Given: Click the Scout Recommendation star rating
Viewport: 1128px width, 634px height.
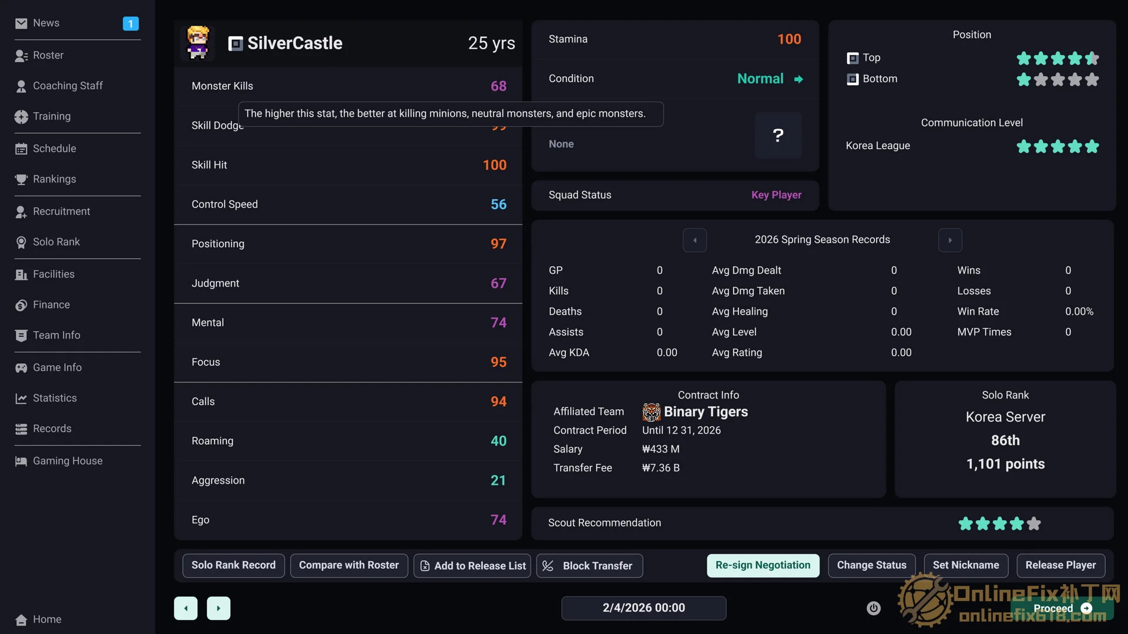Looking at the screenshot, I should [x=999, y=524].
